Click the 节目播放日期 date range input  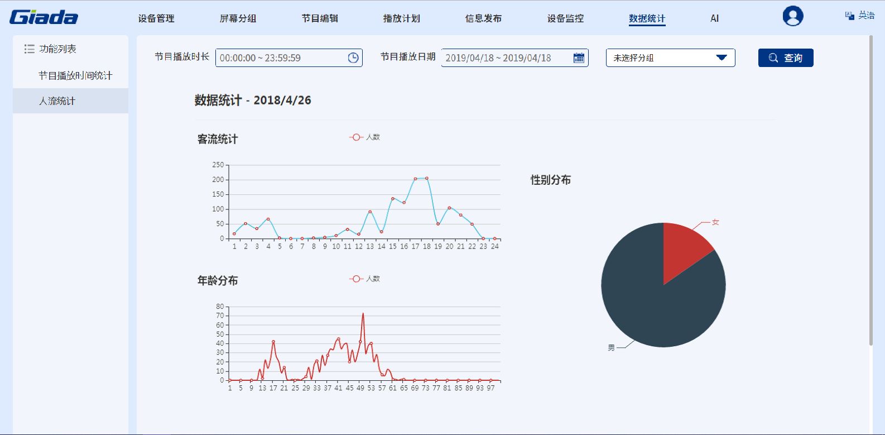[514, 58]
